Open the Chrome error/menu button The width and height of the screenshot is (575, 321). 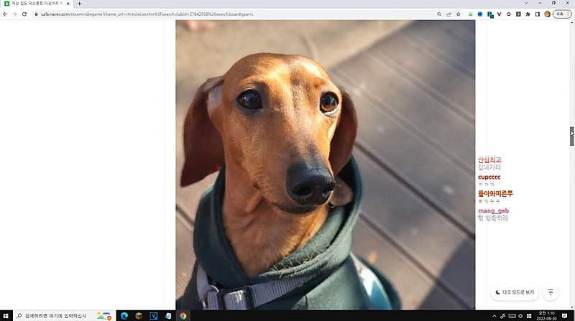562,14
